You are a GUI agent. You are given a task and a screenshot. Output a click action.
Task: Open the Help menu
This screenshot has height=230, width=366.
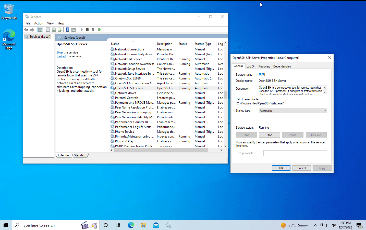coord(61,23)
